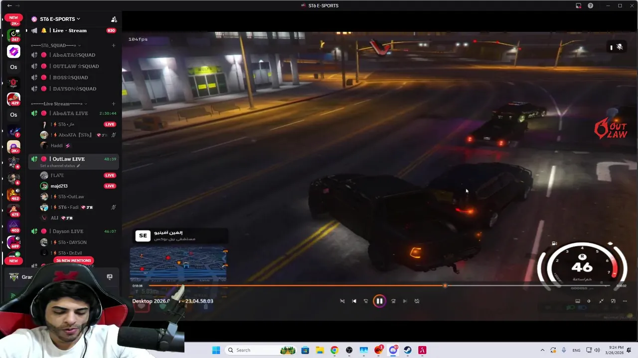This screenshot has height=358, width=638.
Task: Pause the video playback
Action: (x=379, y=301)
